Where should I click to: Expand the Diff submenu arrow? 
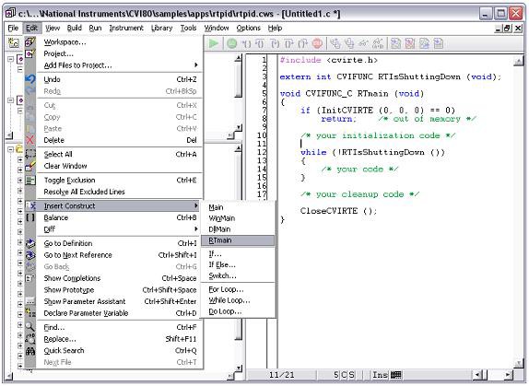tap(196, 229)
